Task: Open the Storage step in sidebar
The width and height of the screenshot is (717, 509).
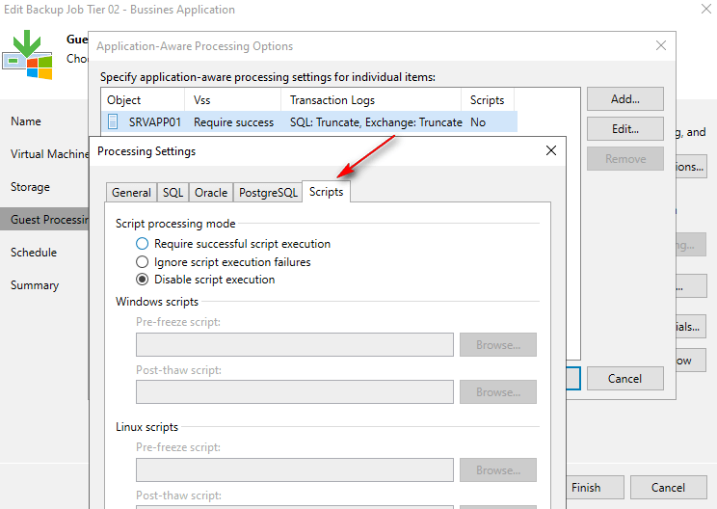Action: pyautogui.click(x=31, y=187)
